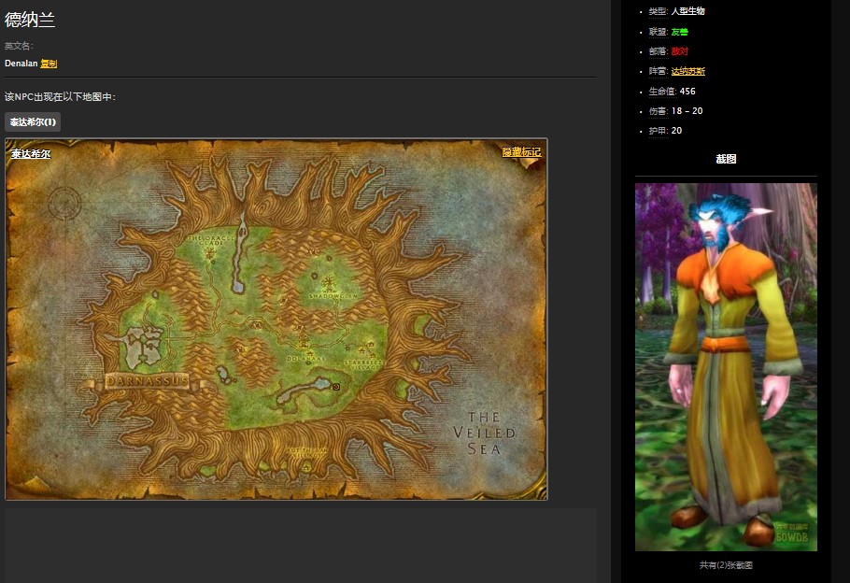Click the 德纳兰 page title
The height and width of the screenshot is (583, 850).
point(30,20)
